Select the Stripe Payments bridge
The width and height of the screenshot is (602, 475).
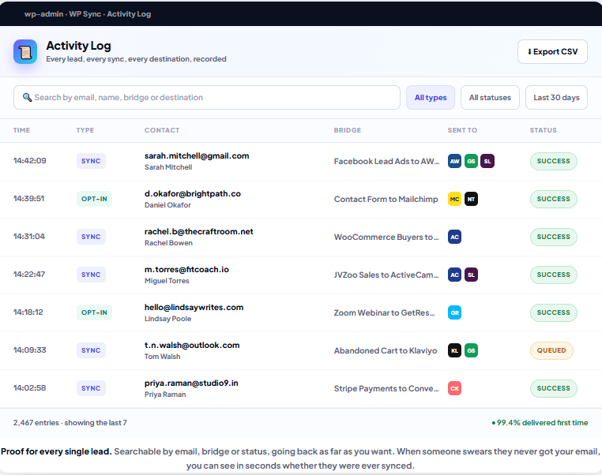pyautogui.click(x=386, y=389)
